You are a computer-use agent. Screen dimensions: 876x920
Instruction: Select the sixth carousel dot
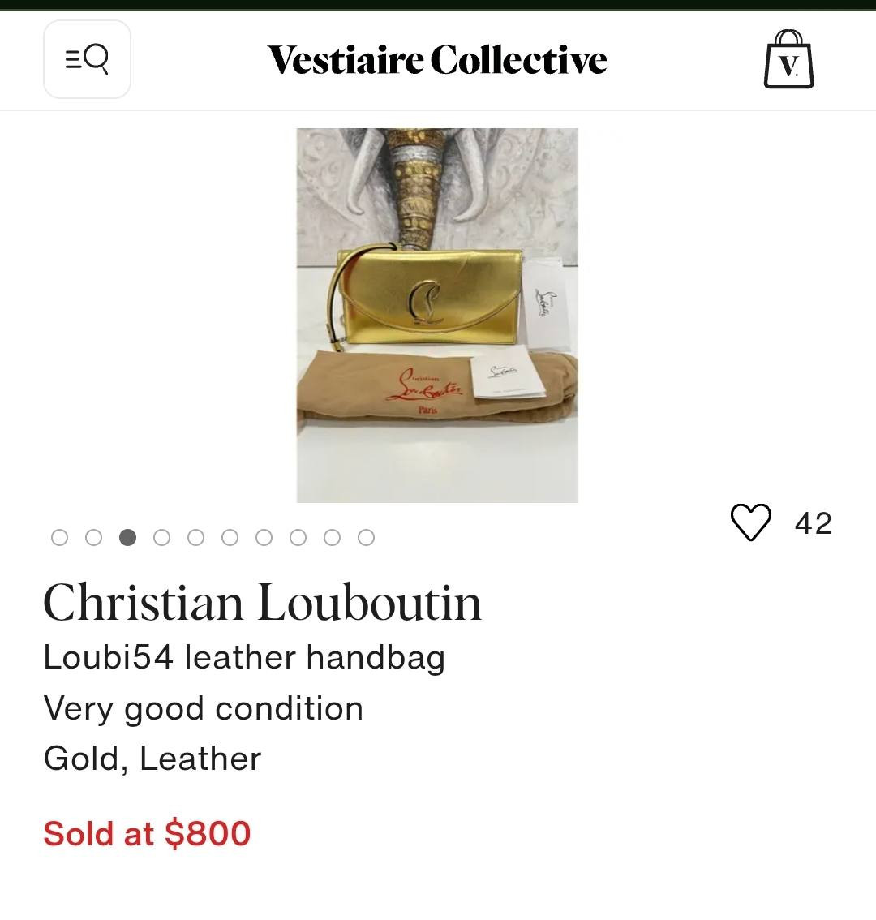(x=230, y=537)
